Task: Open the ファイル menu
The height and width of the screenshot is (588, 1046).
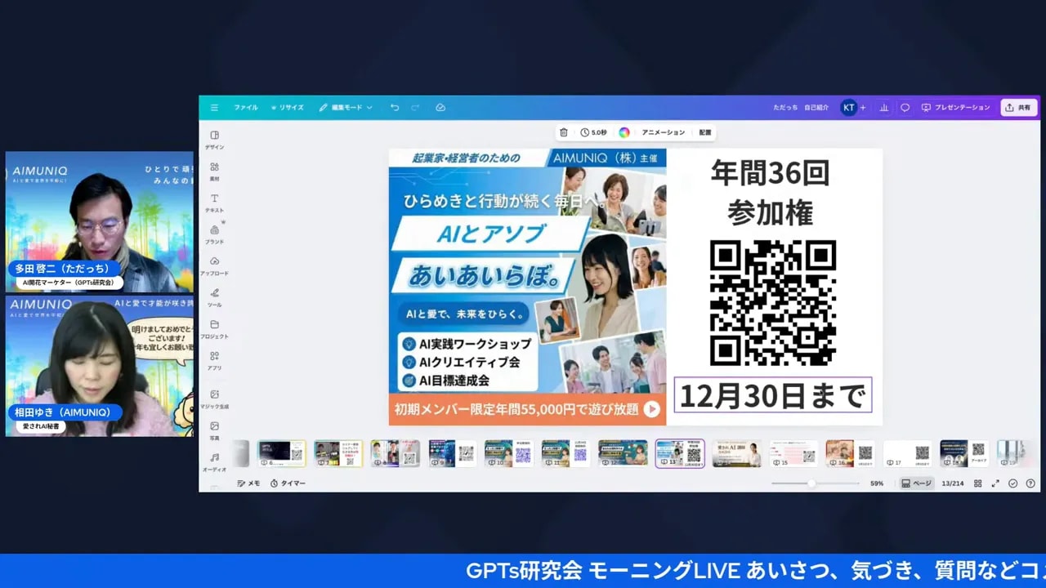Action: coord(245,108)
